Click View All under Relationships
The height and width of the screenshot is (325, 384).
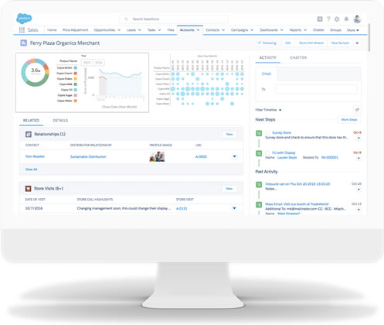coord(31,169)
